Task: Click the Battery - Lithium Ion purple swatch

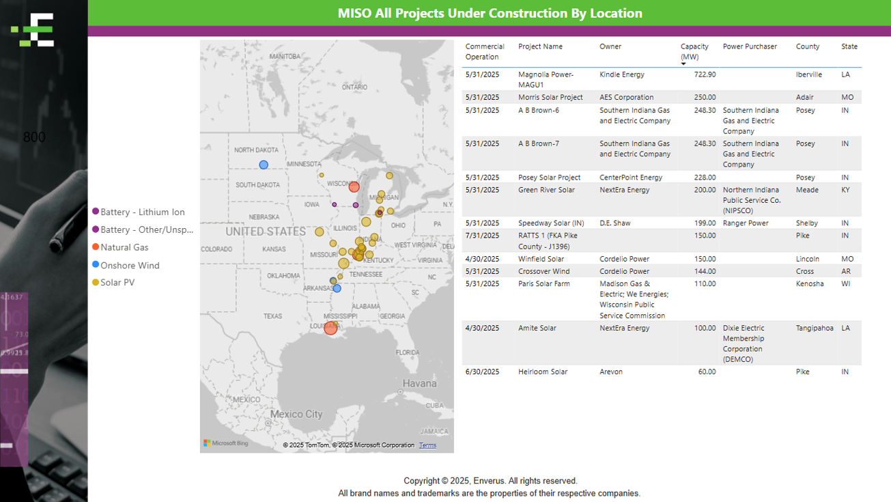Action: (x=96, y=212)
